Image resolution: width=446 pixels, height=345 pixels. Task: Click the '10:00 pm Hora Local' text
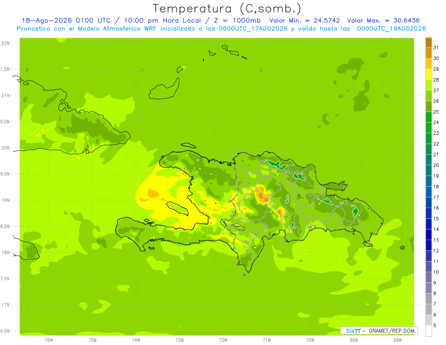tap(164, 20)
